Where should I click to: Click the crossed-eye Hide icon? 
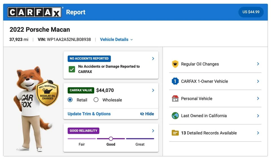point(142,114)
